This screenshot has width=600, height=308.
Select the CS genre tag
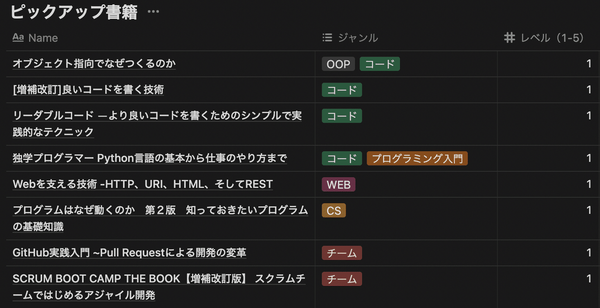333,210
